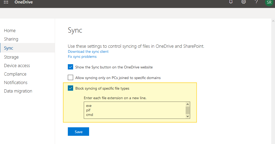Click the page scroll up arrow

click(273, 21)
